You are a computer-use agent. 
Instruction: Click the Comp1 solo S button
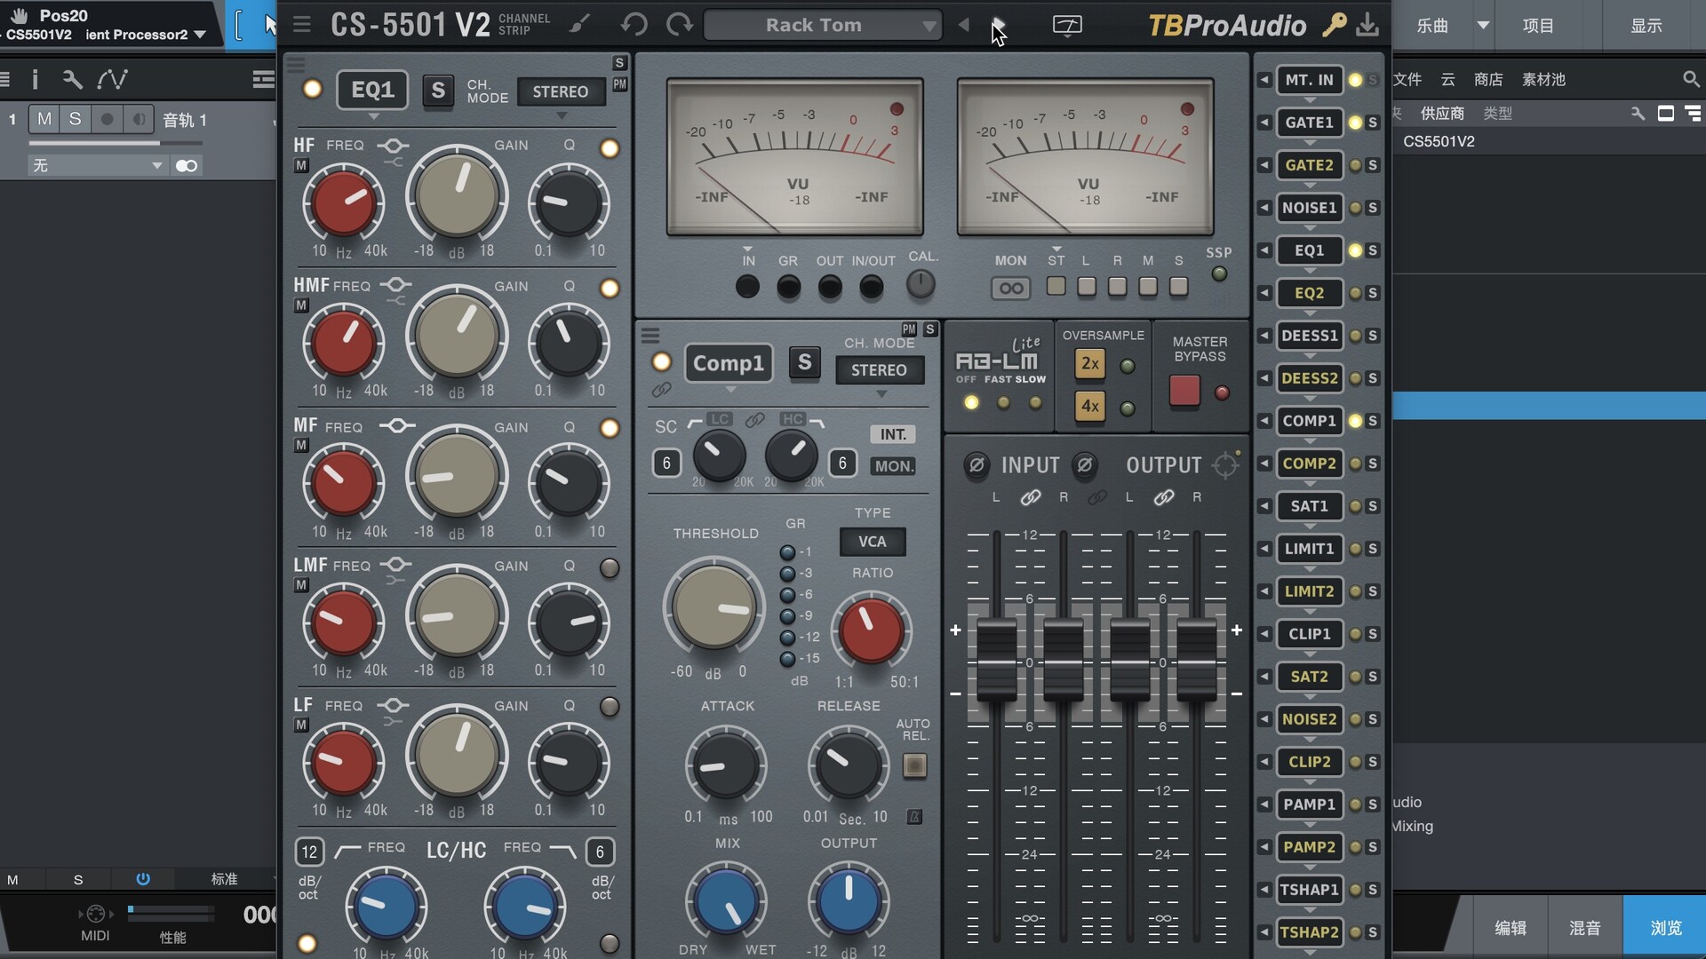click(804, 362)
